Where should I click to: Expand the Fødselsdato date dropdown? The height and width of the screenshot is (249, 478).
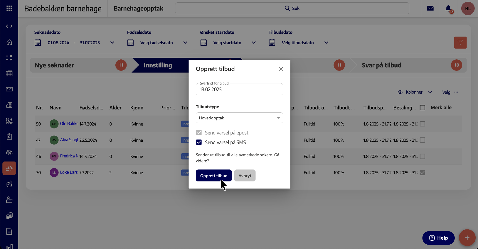tap(185, 43)
